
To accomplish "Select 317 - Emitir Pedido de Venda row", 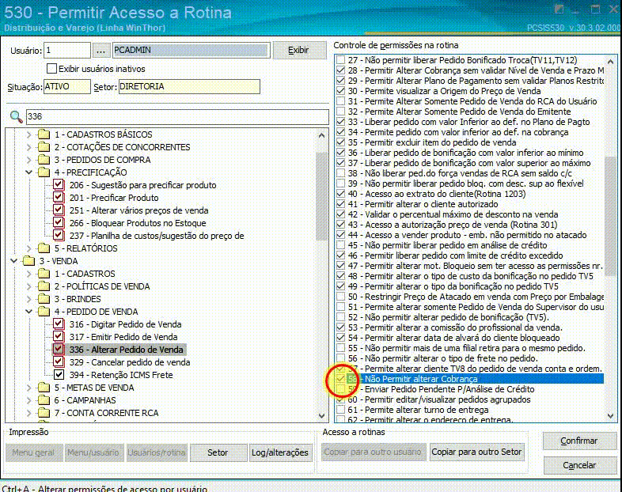I will pos(123,337).
